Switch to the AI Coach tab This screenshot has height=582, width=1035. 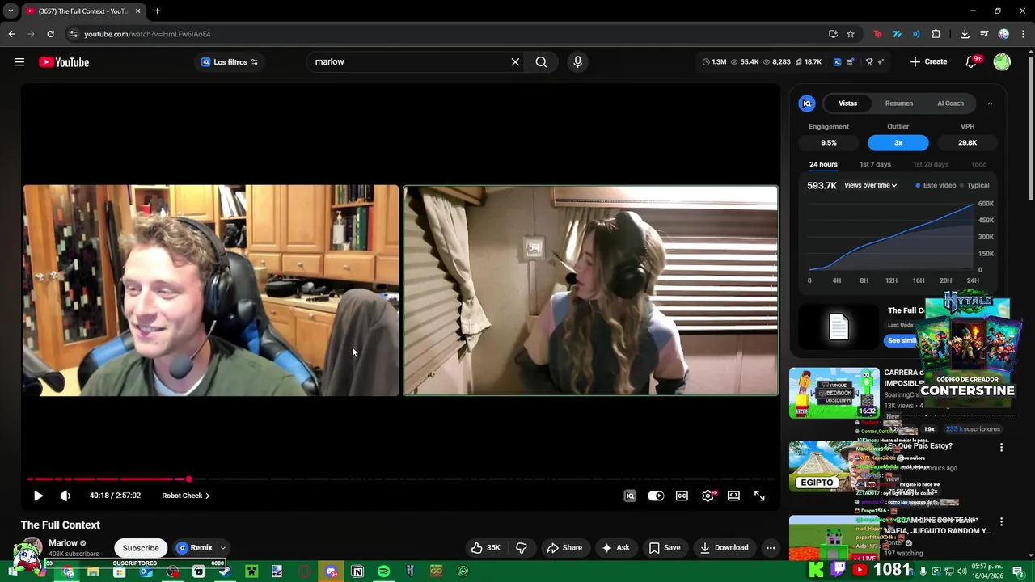[950, 103]
